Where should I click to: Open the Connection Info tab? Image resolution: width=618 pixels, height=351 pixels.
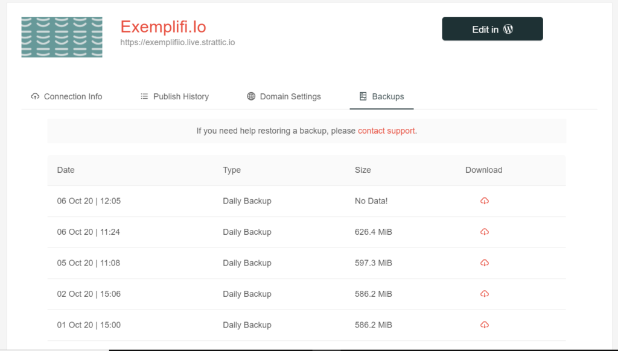(66, 96)
